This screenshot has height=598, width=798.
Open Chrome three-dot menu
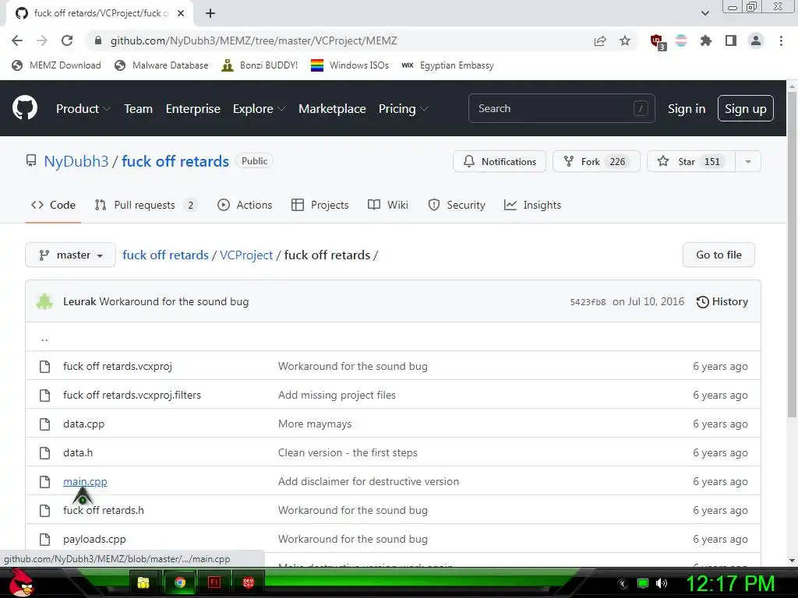click(x=781, y=40)
